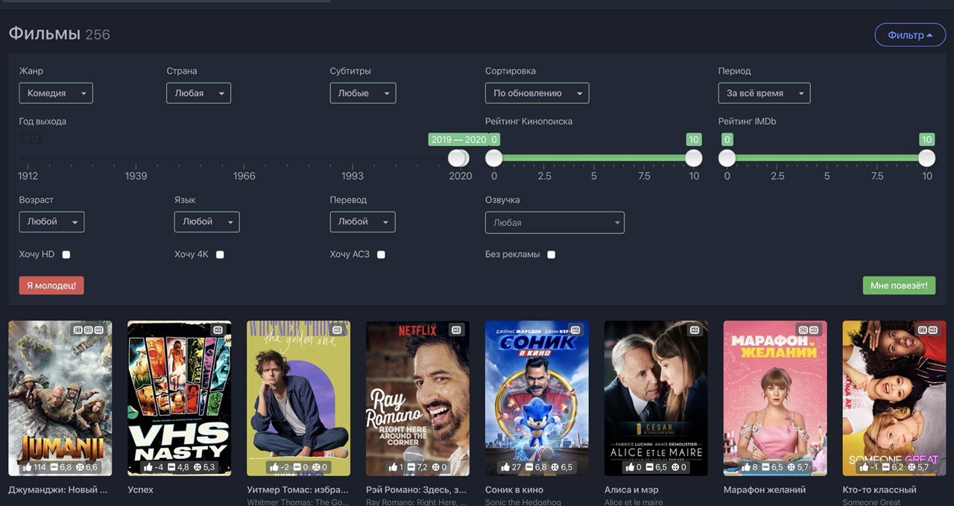Click the HD badge on VHS Nasty poster
The height and width of the screenshot is (506, 954).
click(218, 329)
